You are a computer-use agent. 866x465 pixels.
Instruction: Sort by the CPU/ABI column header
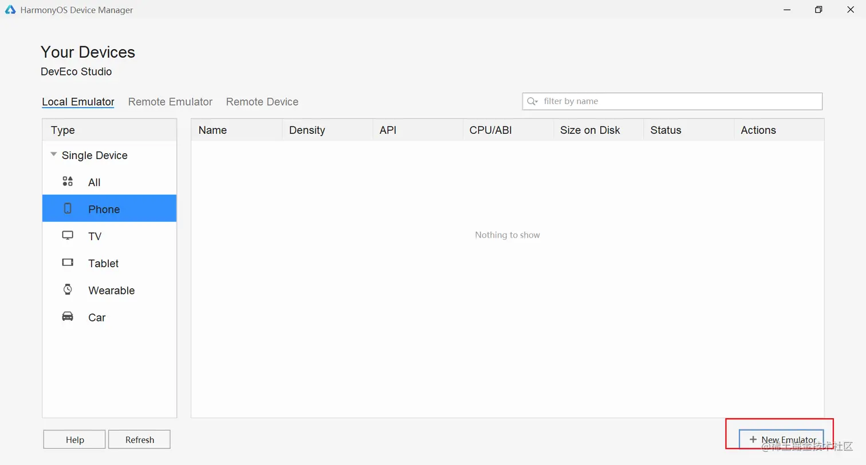[508, 130]
